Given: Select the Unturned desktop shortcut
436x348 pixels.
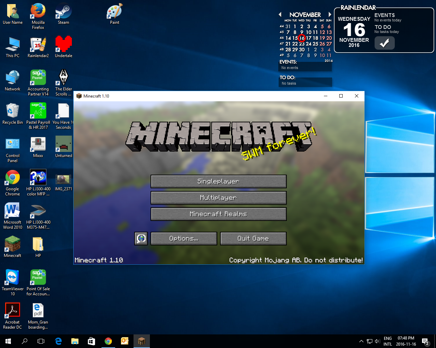Looking at the screenshot, I should click(x=63, y=147).
